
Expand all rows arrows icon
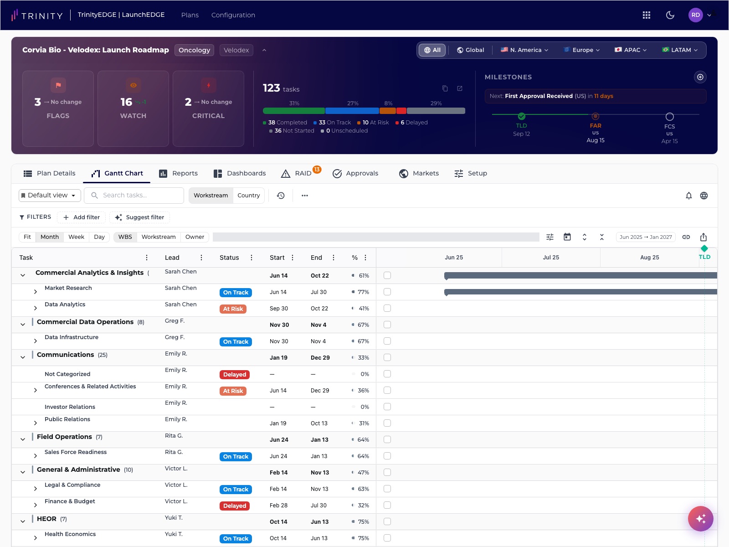click(x=585, y=237)
